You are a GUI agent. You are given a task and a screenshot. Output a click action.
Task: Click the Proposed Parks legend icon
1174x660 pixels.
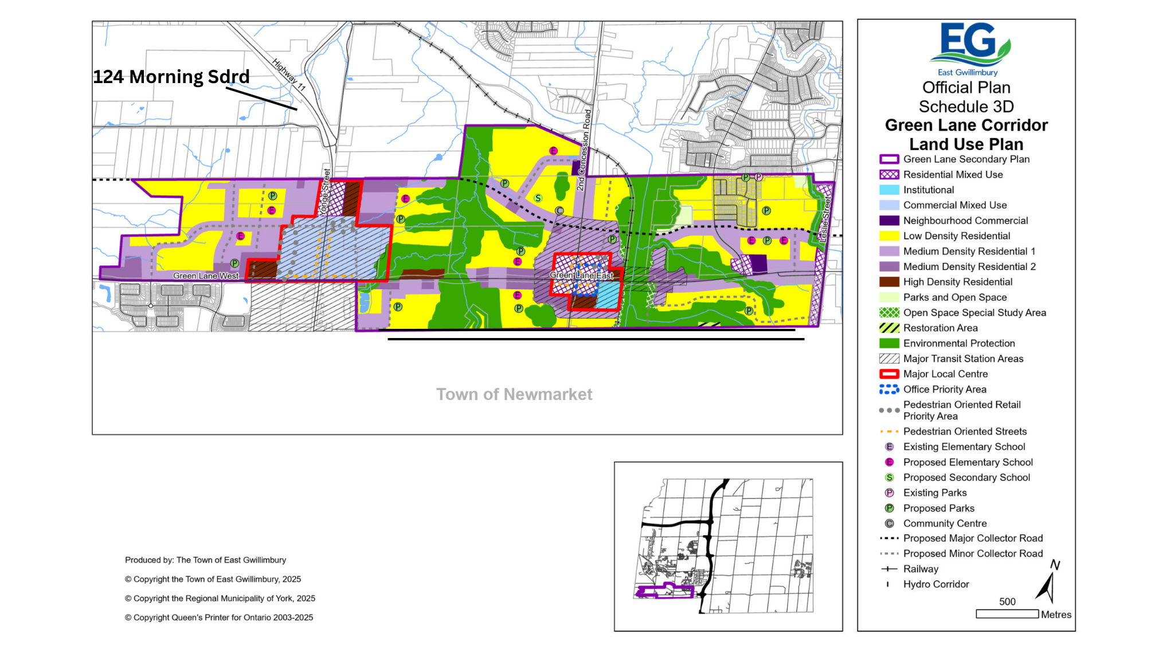pyautogui.click(x=889, y=508)
